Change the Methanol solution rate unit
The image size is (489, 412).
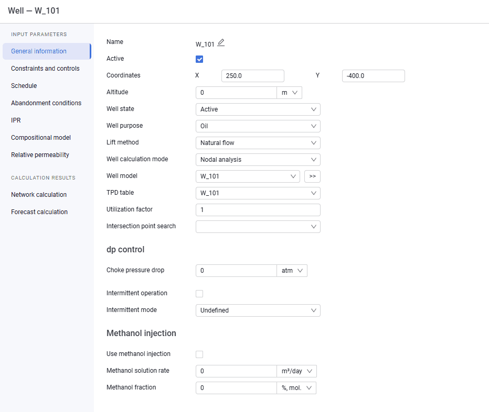296,371
